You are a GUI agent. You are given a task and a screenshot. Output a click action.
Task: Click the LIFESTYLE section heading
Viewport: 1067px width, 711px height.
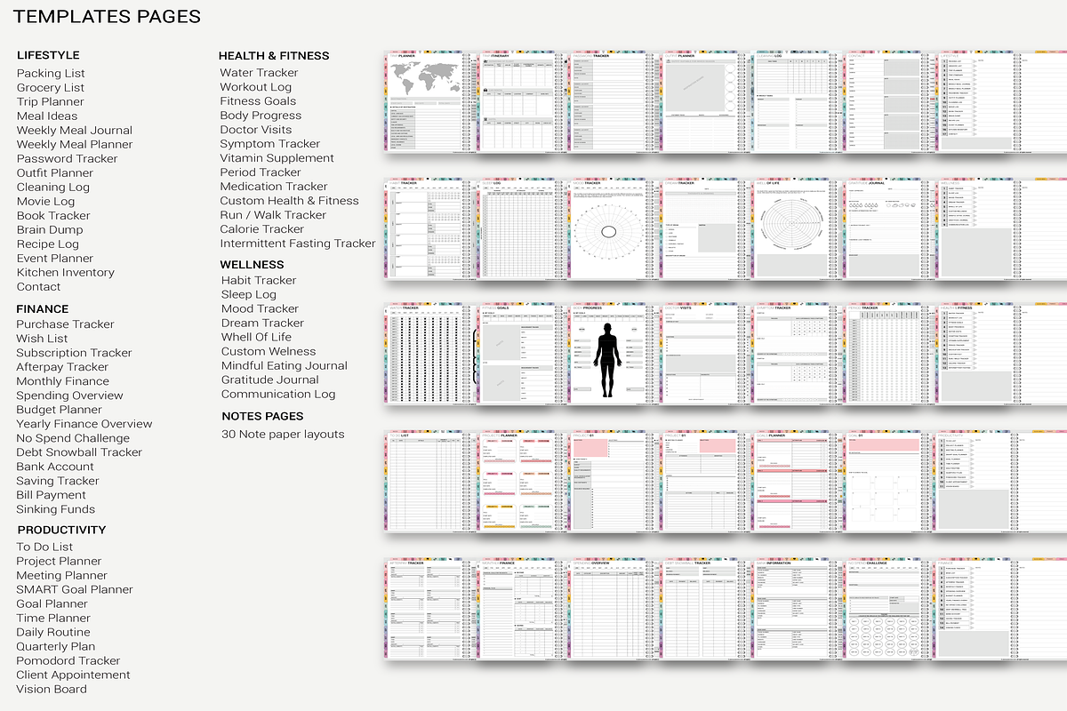point(48,55)
